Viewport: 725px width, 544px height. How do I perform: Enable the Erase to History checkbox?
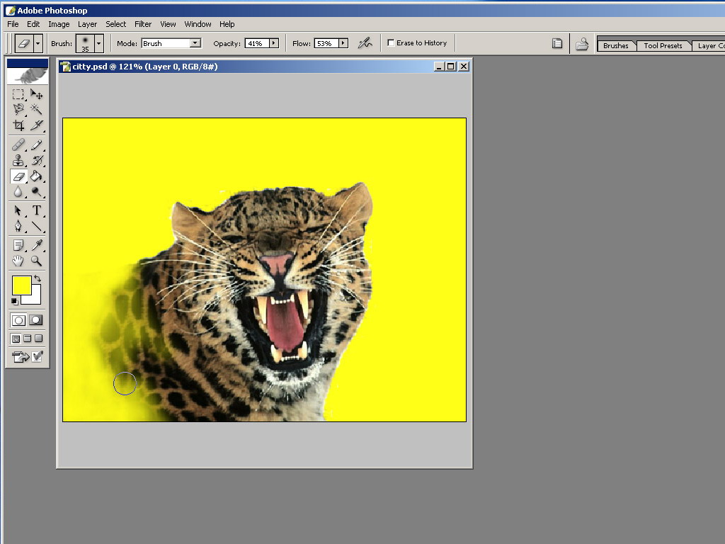tap(391, 43)
